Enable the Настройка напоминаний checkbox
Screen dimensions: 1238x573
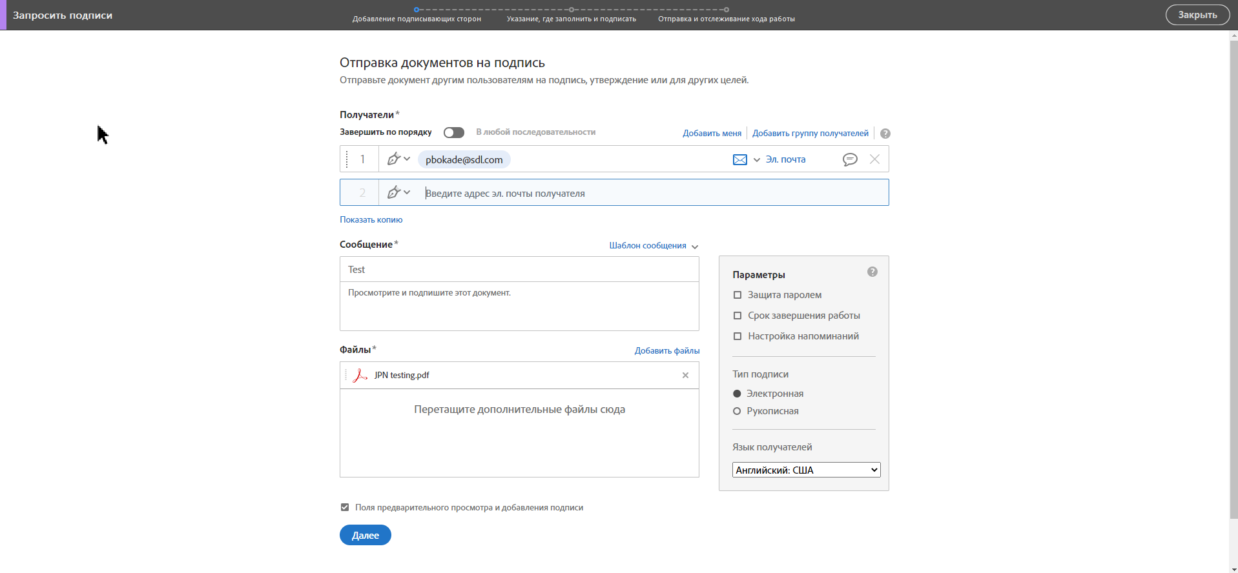[x=738, y=336]
